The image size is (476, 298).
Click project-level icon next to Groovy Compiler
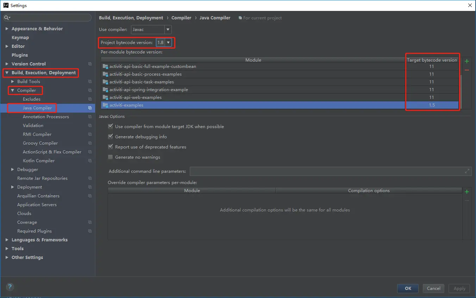90,143
